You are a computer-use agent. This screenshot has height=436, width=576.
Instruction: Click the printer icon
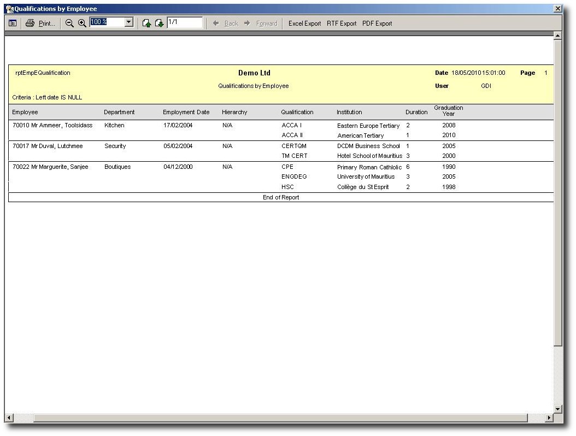30,23
